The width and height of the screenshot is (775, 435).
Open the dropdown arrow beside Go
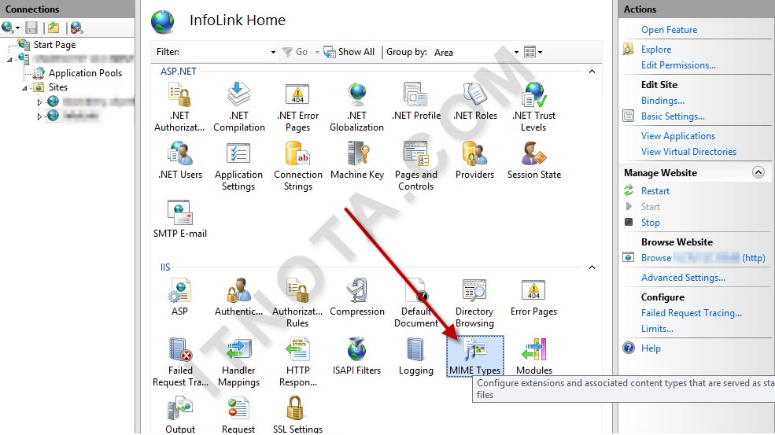coord(317,52)
